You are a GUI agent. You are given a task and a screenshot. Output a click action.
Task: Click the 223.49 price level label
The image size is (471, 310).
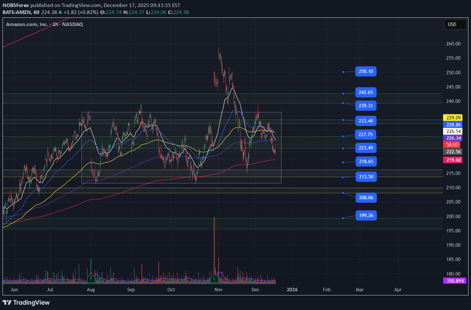click(366, 148)
